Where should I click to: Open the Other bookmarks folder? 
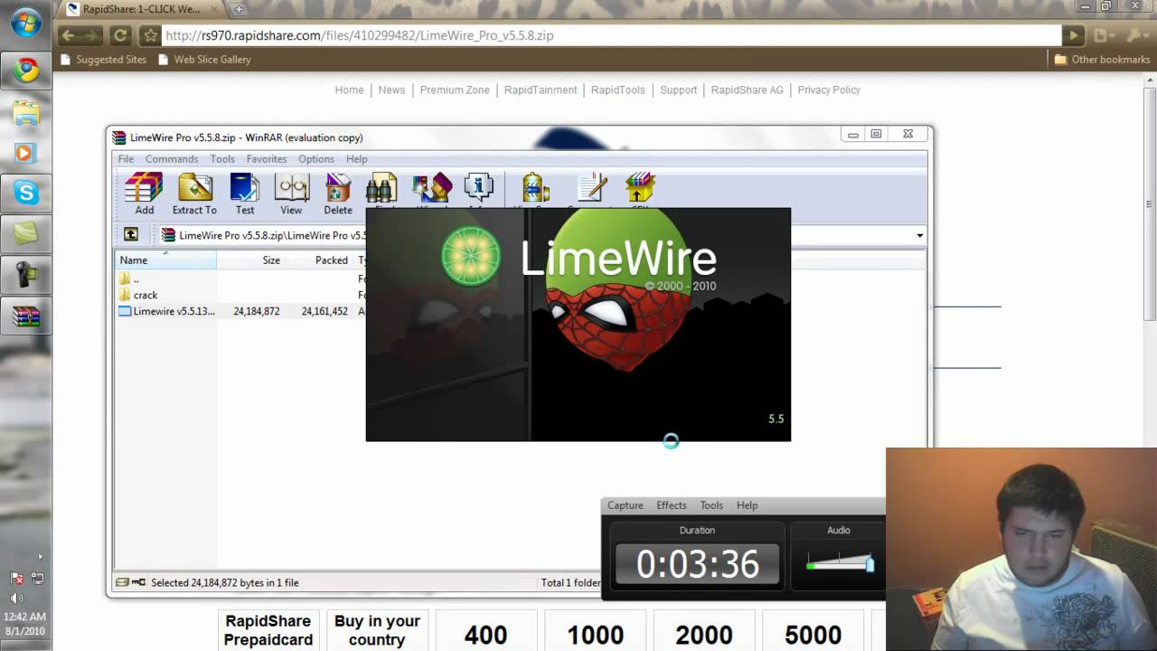(x=1102, y=60)
